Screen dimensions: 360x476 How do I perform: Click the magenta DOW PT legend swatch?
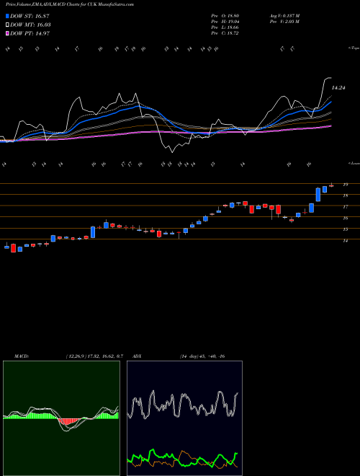8,33
